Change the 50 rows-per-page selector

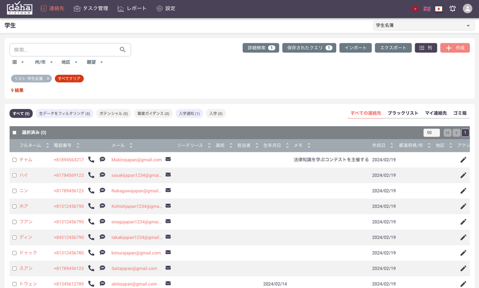tap(431, 132)
